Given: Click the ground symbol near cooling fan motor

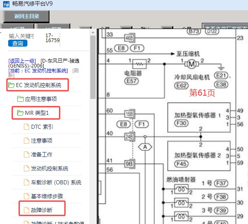Looking at the screenshot, I should (x=221, y=68).
